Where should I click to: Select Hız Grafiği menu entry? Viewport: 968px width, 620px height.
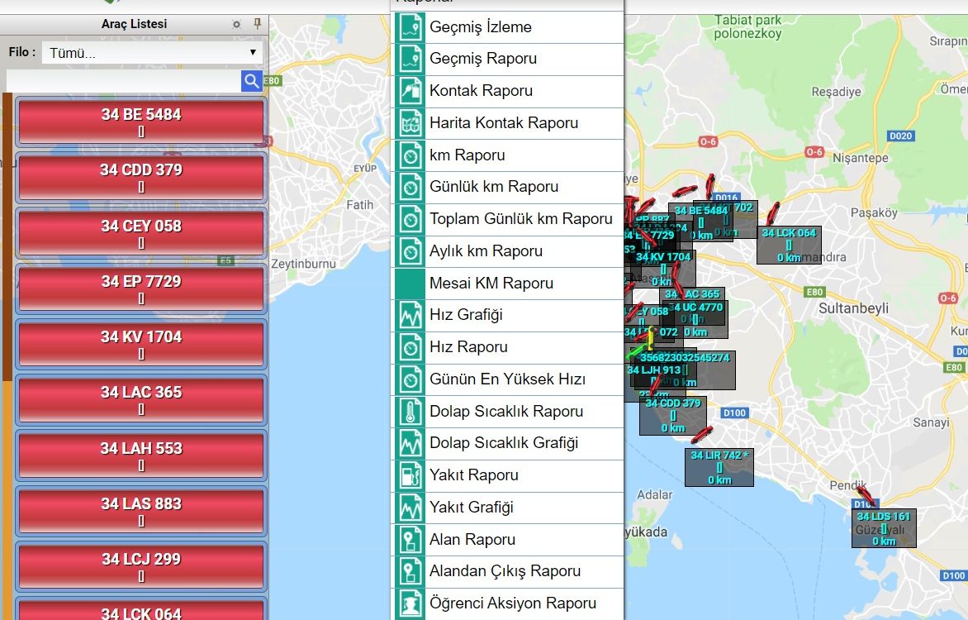(507, 315)
